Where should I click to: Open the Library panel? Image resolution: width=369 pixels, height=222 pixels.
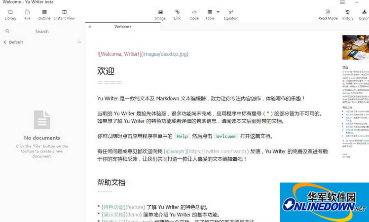pos(10,15)
